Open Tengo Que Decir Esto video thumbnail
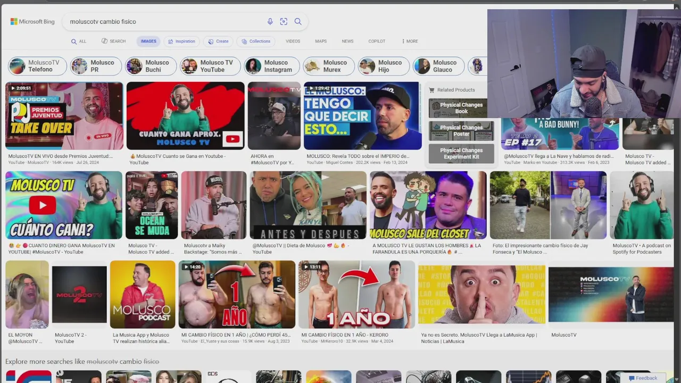Screen dimensions: 681x383 [362, 115]
